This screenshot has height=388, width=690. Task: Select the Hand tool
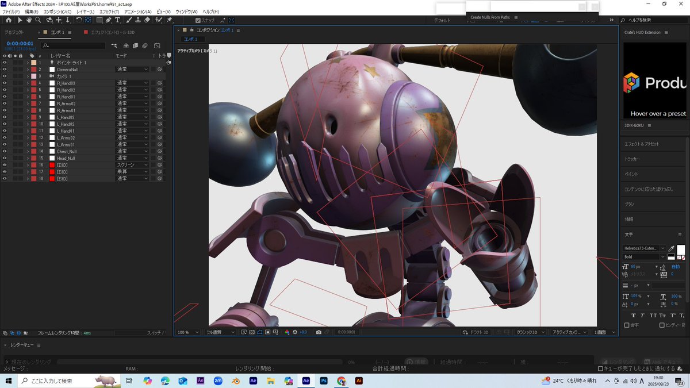[x=29, y=20]
